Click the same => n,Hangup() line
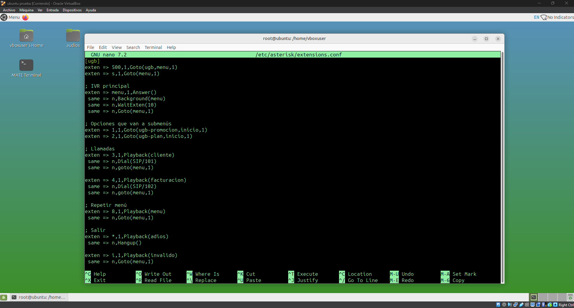 pyautogui.click(x=115, y=243)
